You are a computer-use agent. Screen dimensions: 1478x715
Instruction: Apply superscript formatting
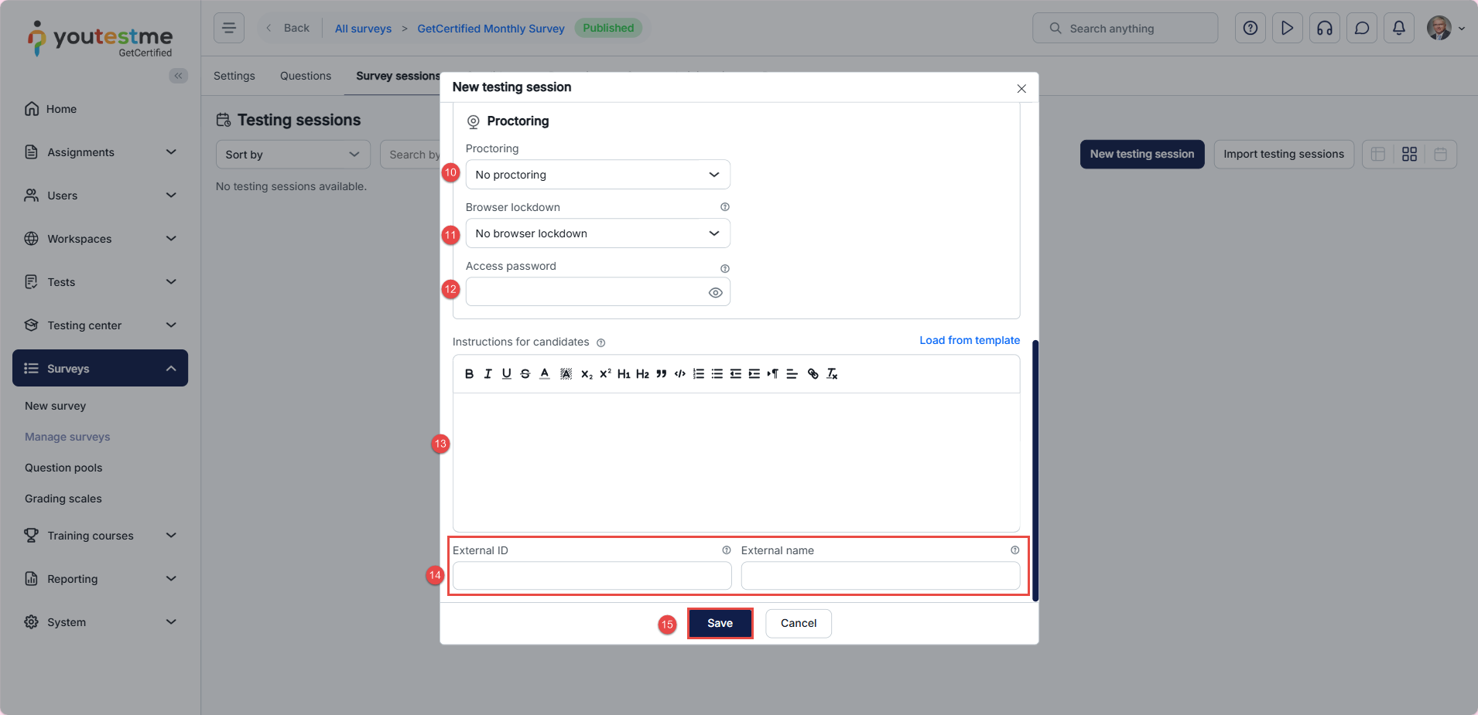coord(605,374)
